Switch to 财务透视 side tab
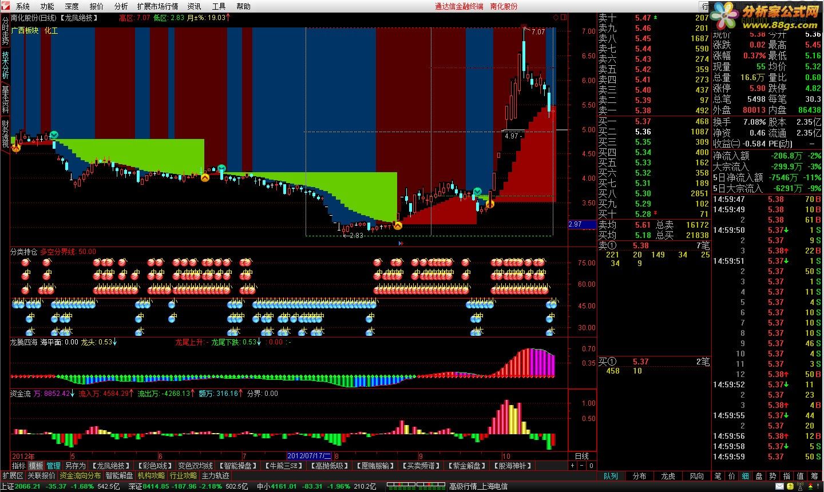 pyautogui.click(x=5, y=133)
